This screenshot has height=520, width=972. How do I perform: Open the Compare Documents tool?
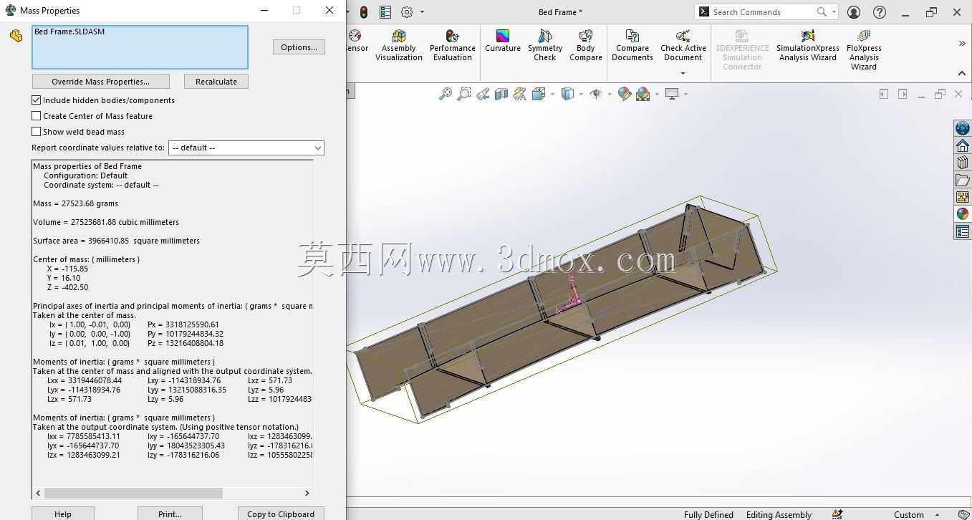pos(632,45)
